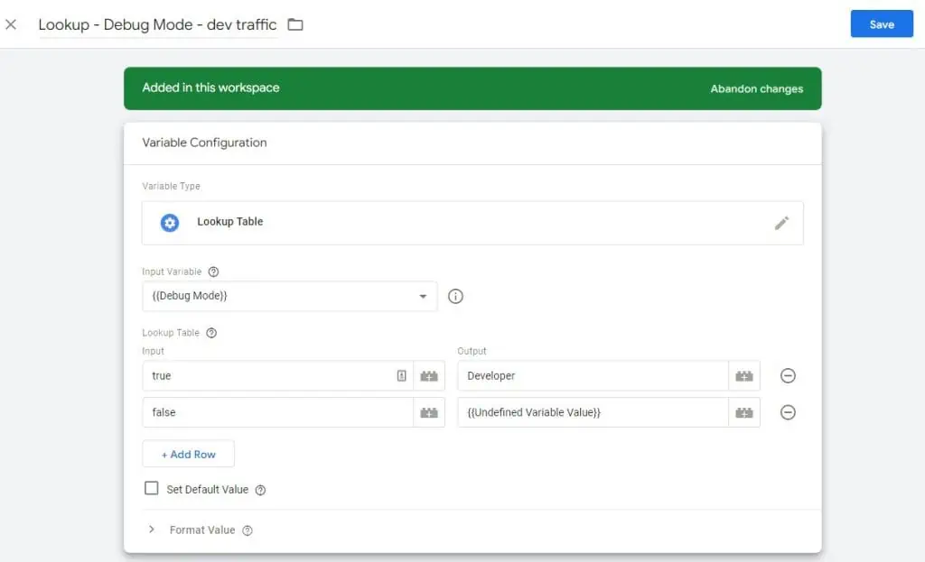Remove the "false" lookup table row
The image size is (925, 562).
coord(788,412)
